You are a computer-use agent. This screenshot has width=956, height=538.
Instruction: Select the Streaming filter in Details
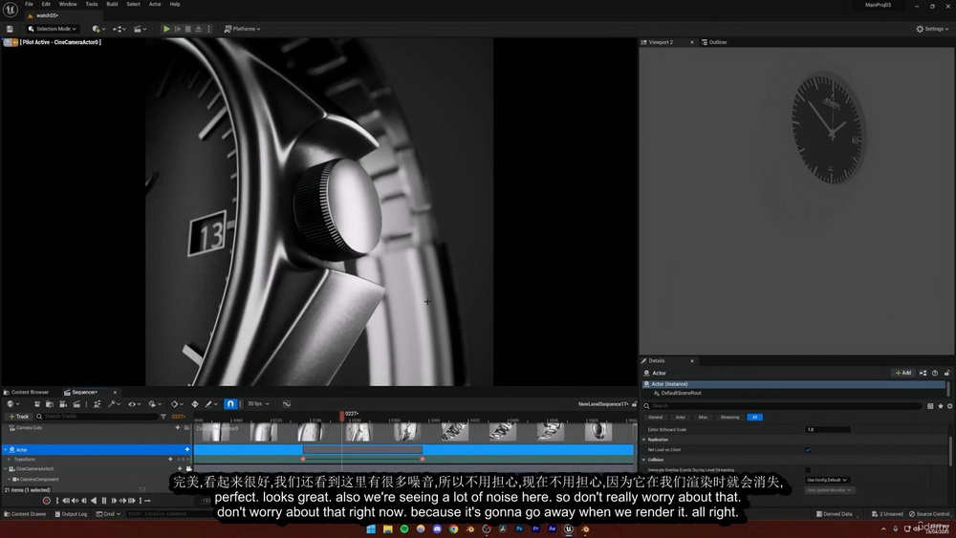tap(729, 418)
